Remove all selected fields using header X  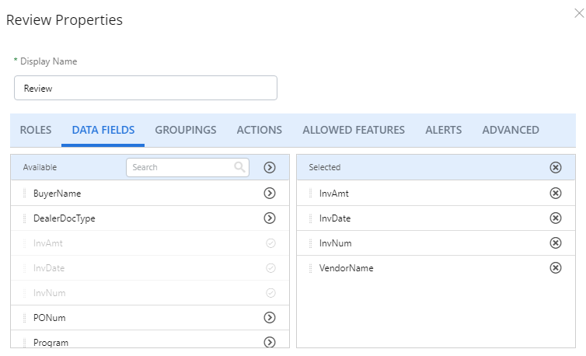coord(556,167)
